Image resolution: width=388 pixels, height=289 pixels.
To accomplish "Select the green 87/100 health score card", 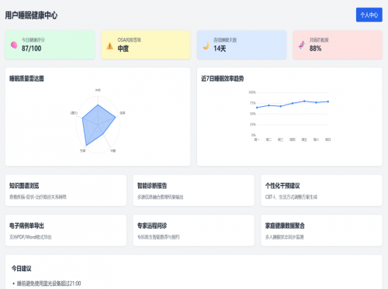I will pyautogui.click(x=50, y=45).
